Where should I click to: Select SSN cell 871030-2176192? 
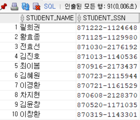[108, 47]
